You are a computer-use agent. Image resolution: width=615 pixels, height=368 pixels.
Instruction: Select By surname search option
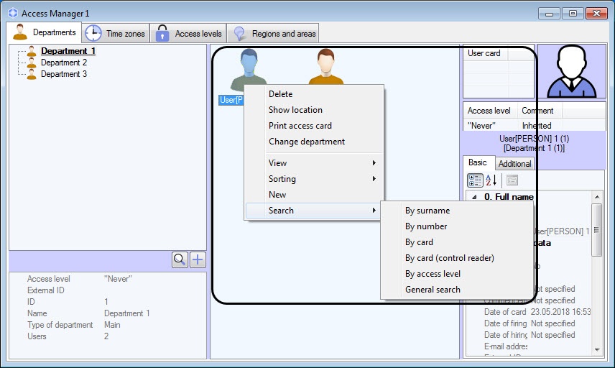pyautogui.click(x=427, y=211)
